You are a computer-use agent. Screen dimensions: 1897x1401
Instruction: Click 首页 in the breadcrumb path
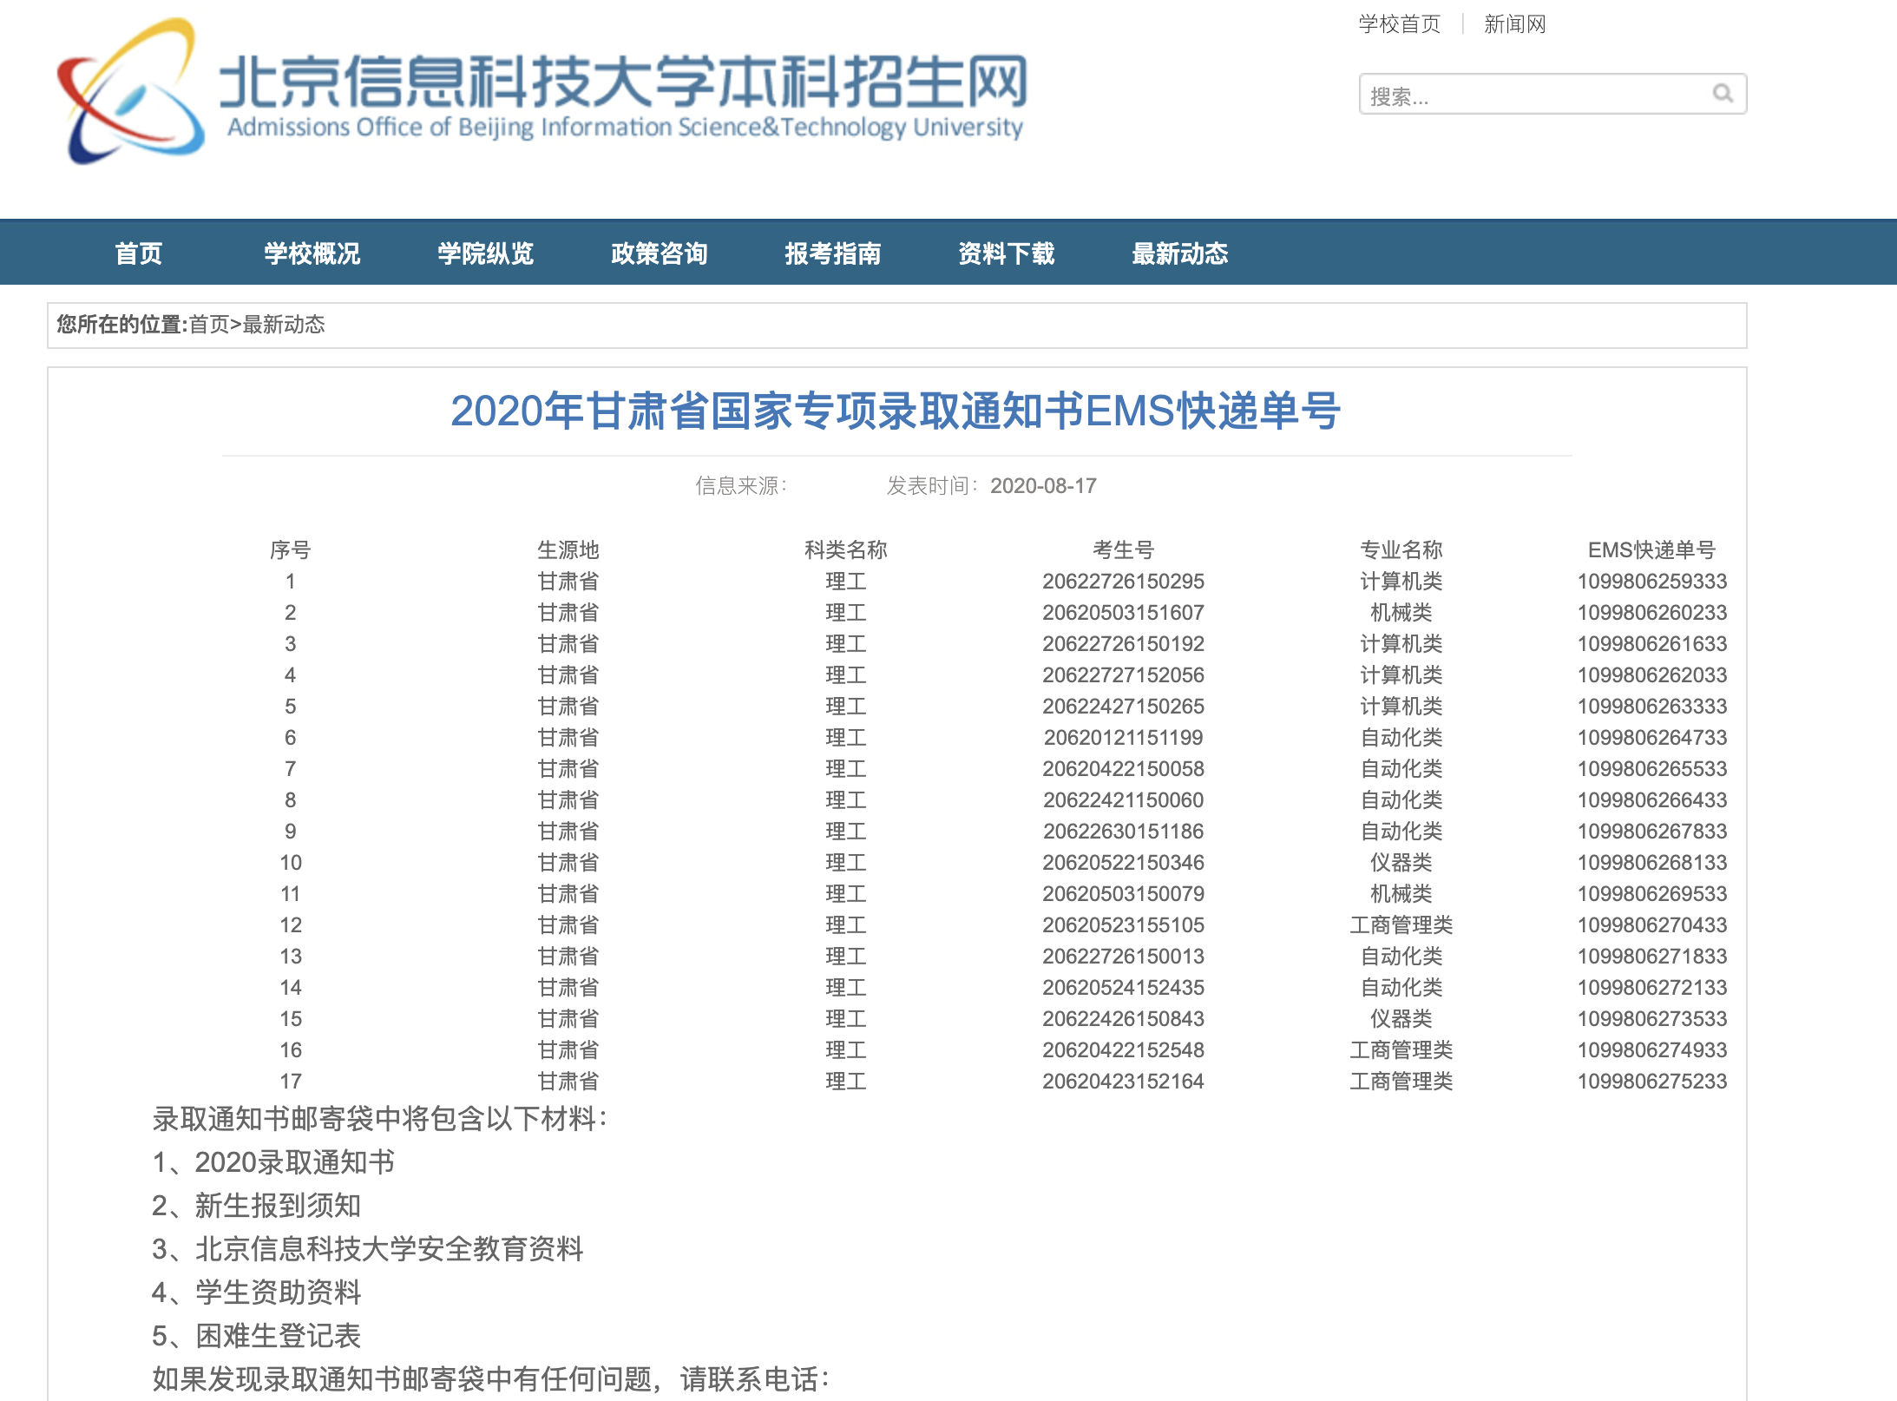click(209, 325)
